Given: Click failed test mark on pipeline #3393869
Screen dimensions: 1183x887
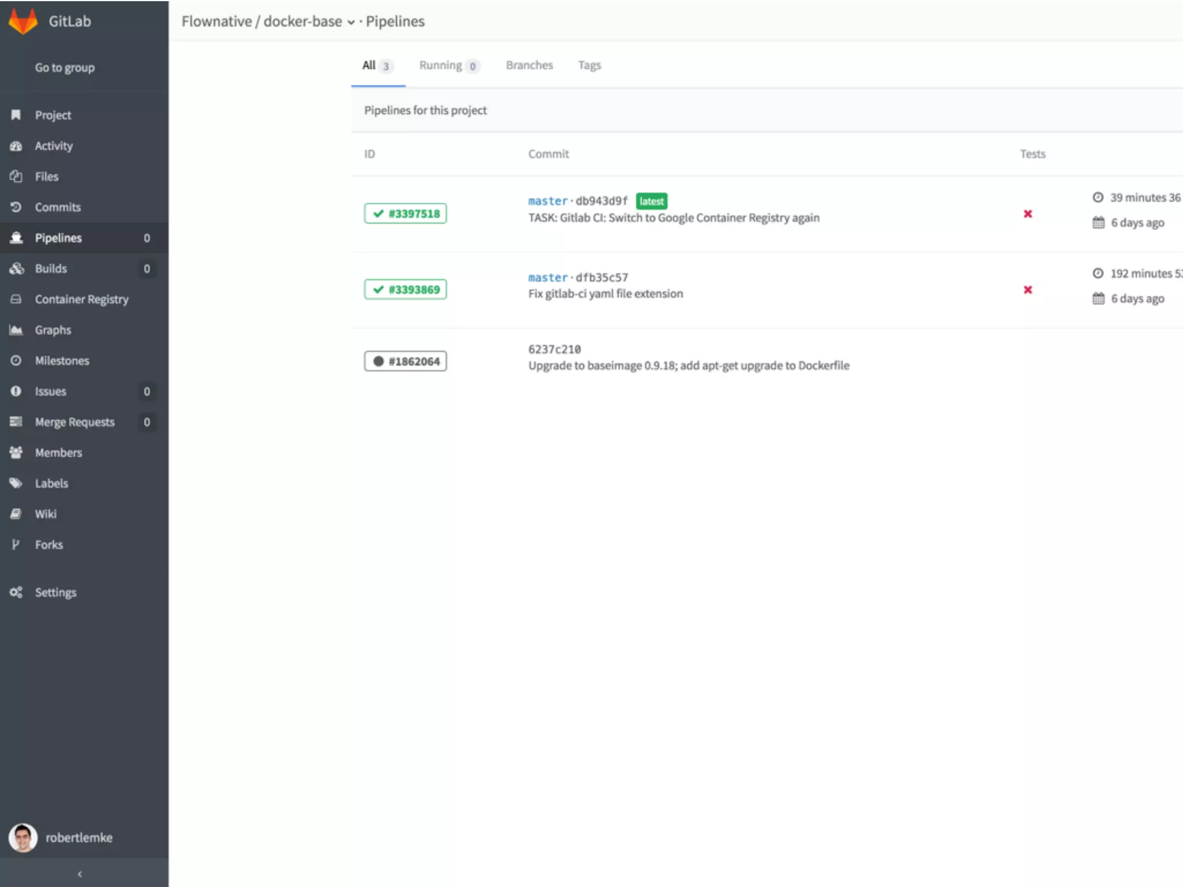Looking at the screenshot, I should click(1028, 290).
